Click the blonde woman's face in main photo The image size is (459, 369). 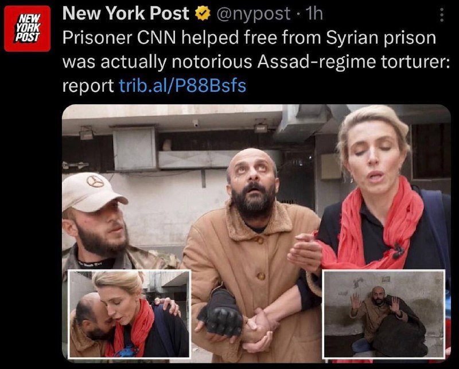(372, 159)
